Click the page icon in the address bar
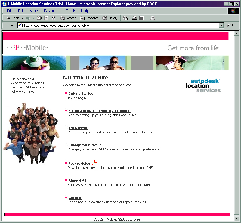This screenshot has height=223, width=241. coord(20,25)
